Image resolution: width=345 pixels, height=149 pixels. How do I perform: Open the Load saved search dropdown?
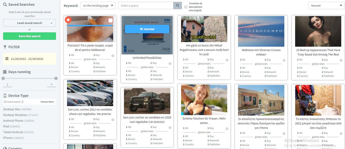(x=30, y=23)
